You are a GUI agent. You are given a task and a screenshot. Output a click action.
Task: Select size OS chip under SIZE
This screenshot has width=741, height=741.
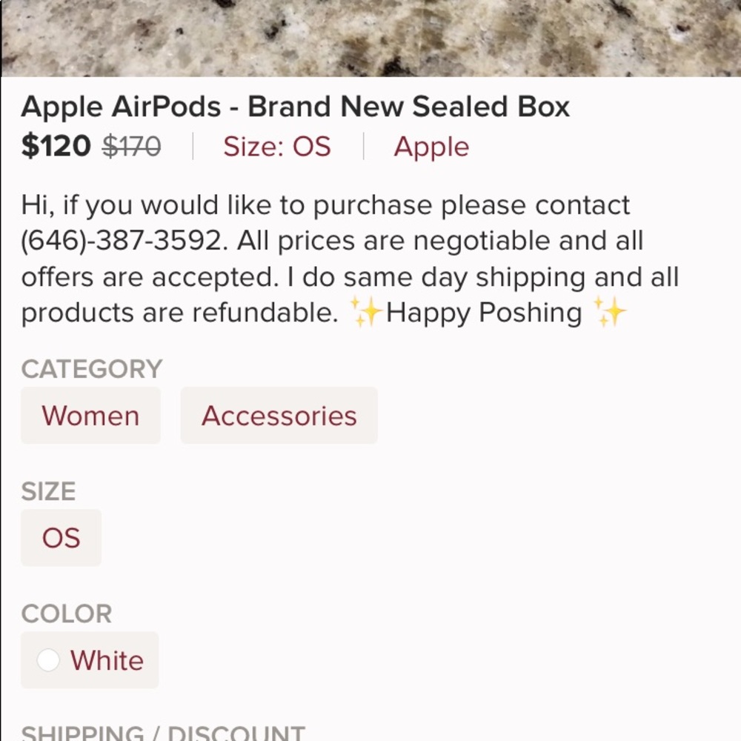tap(61, 538)
